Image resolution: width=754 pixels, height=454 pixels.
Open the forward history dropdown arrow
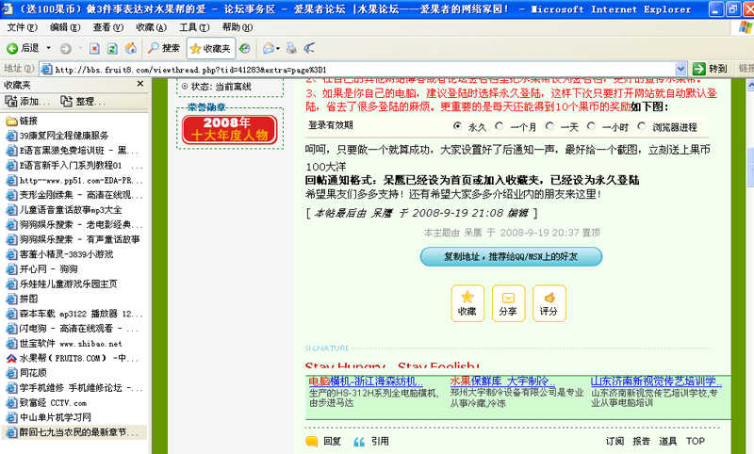pyautogui.click(x=80, y=48)
